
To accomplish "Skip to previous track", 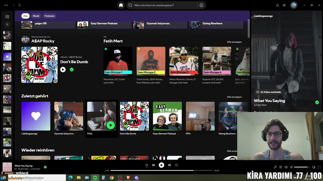I will [153, 165].
